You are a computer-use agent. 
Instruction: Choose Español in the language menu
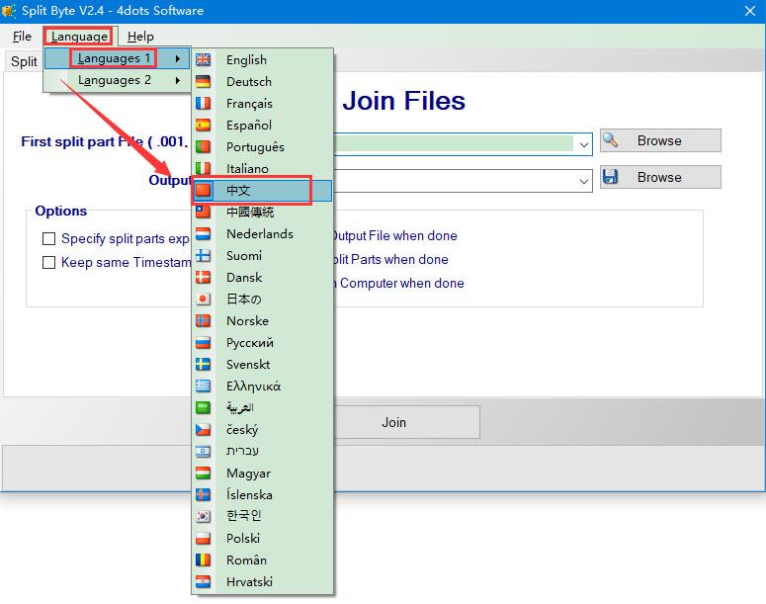[249, 126]
